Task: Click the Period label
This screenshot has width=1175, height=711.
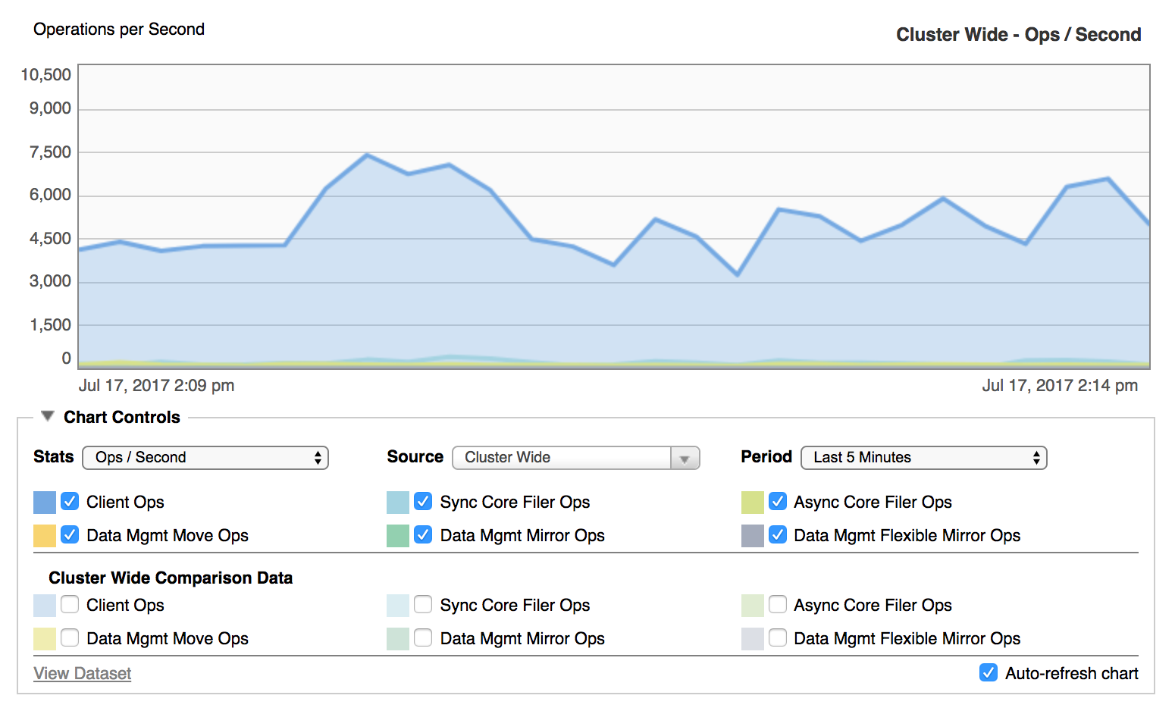Action: coord(766,457)
